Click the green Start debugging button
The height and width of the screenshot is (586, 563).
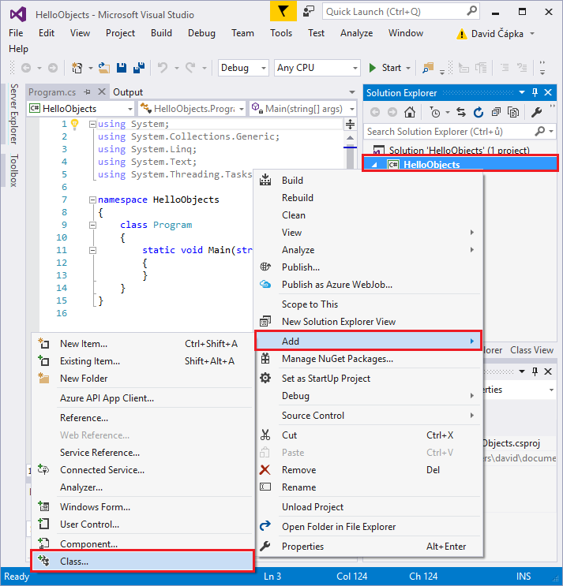coord(386,68)
